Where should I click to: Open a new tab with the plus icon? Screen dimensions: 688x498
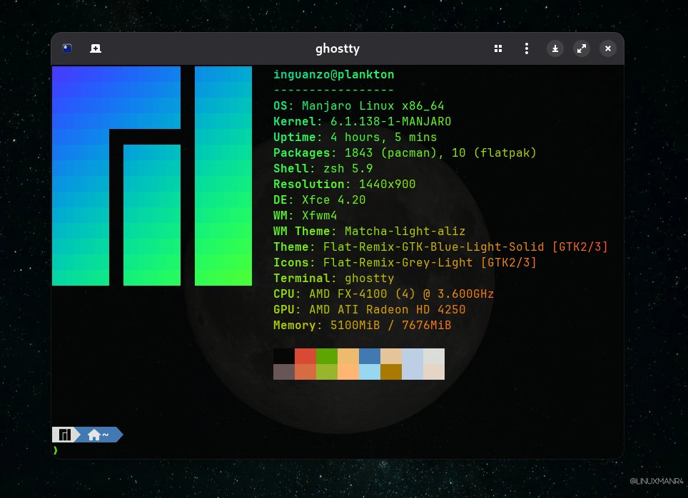click(x=96, y=48)
